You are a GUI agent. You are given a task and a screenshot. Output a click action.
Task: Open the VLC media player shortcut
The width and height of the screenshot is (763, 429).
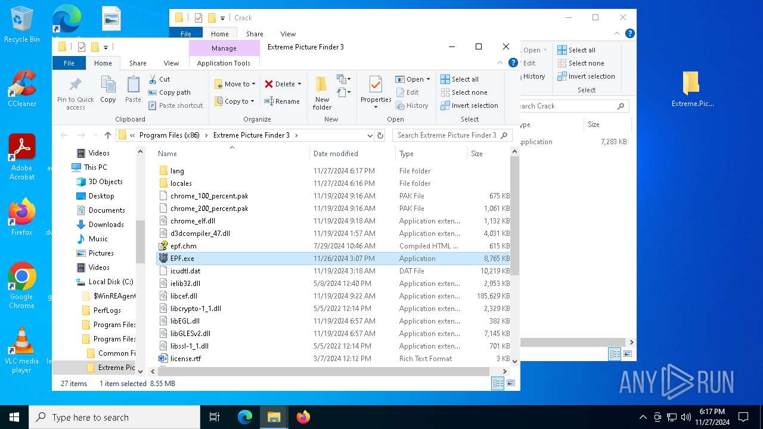[x=22, y=350]
